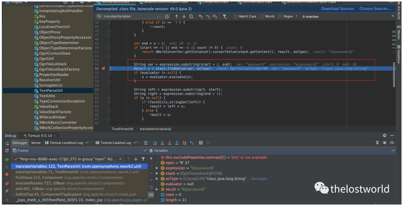Click the Choose Sources link
403x206 pixels.
[x=375, y=9]
